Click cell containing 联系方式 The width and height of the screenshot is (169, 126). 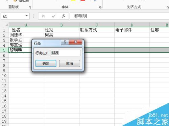click(97, 30)
